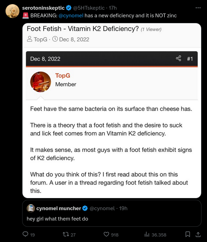Click the forum post share icon

click(x=179, y=59)
